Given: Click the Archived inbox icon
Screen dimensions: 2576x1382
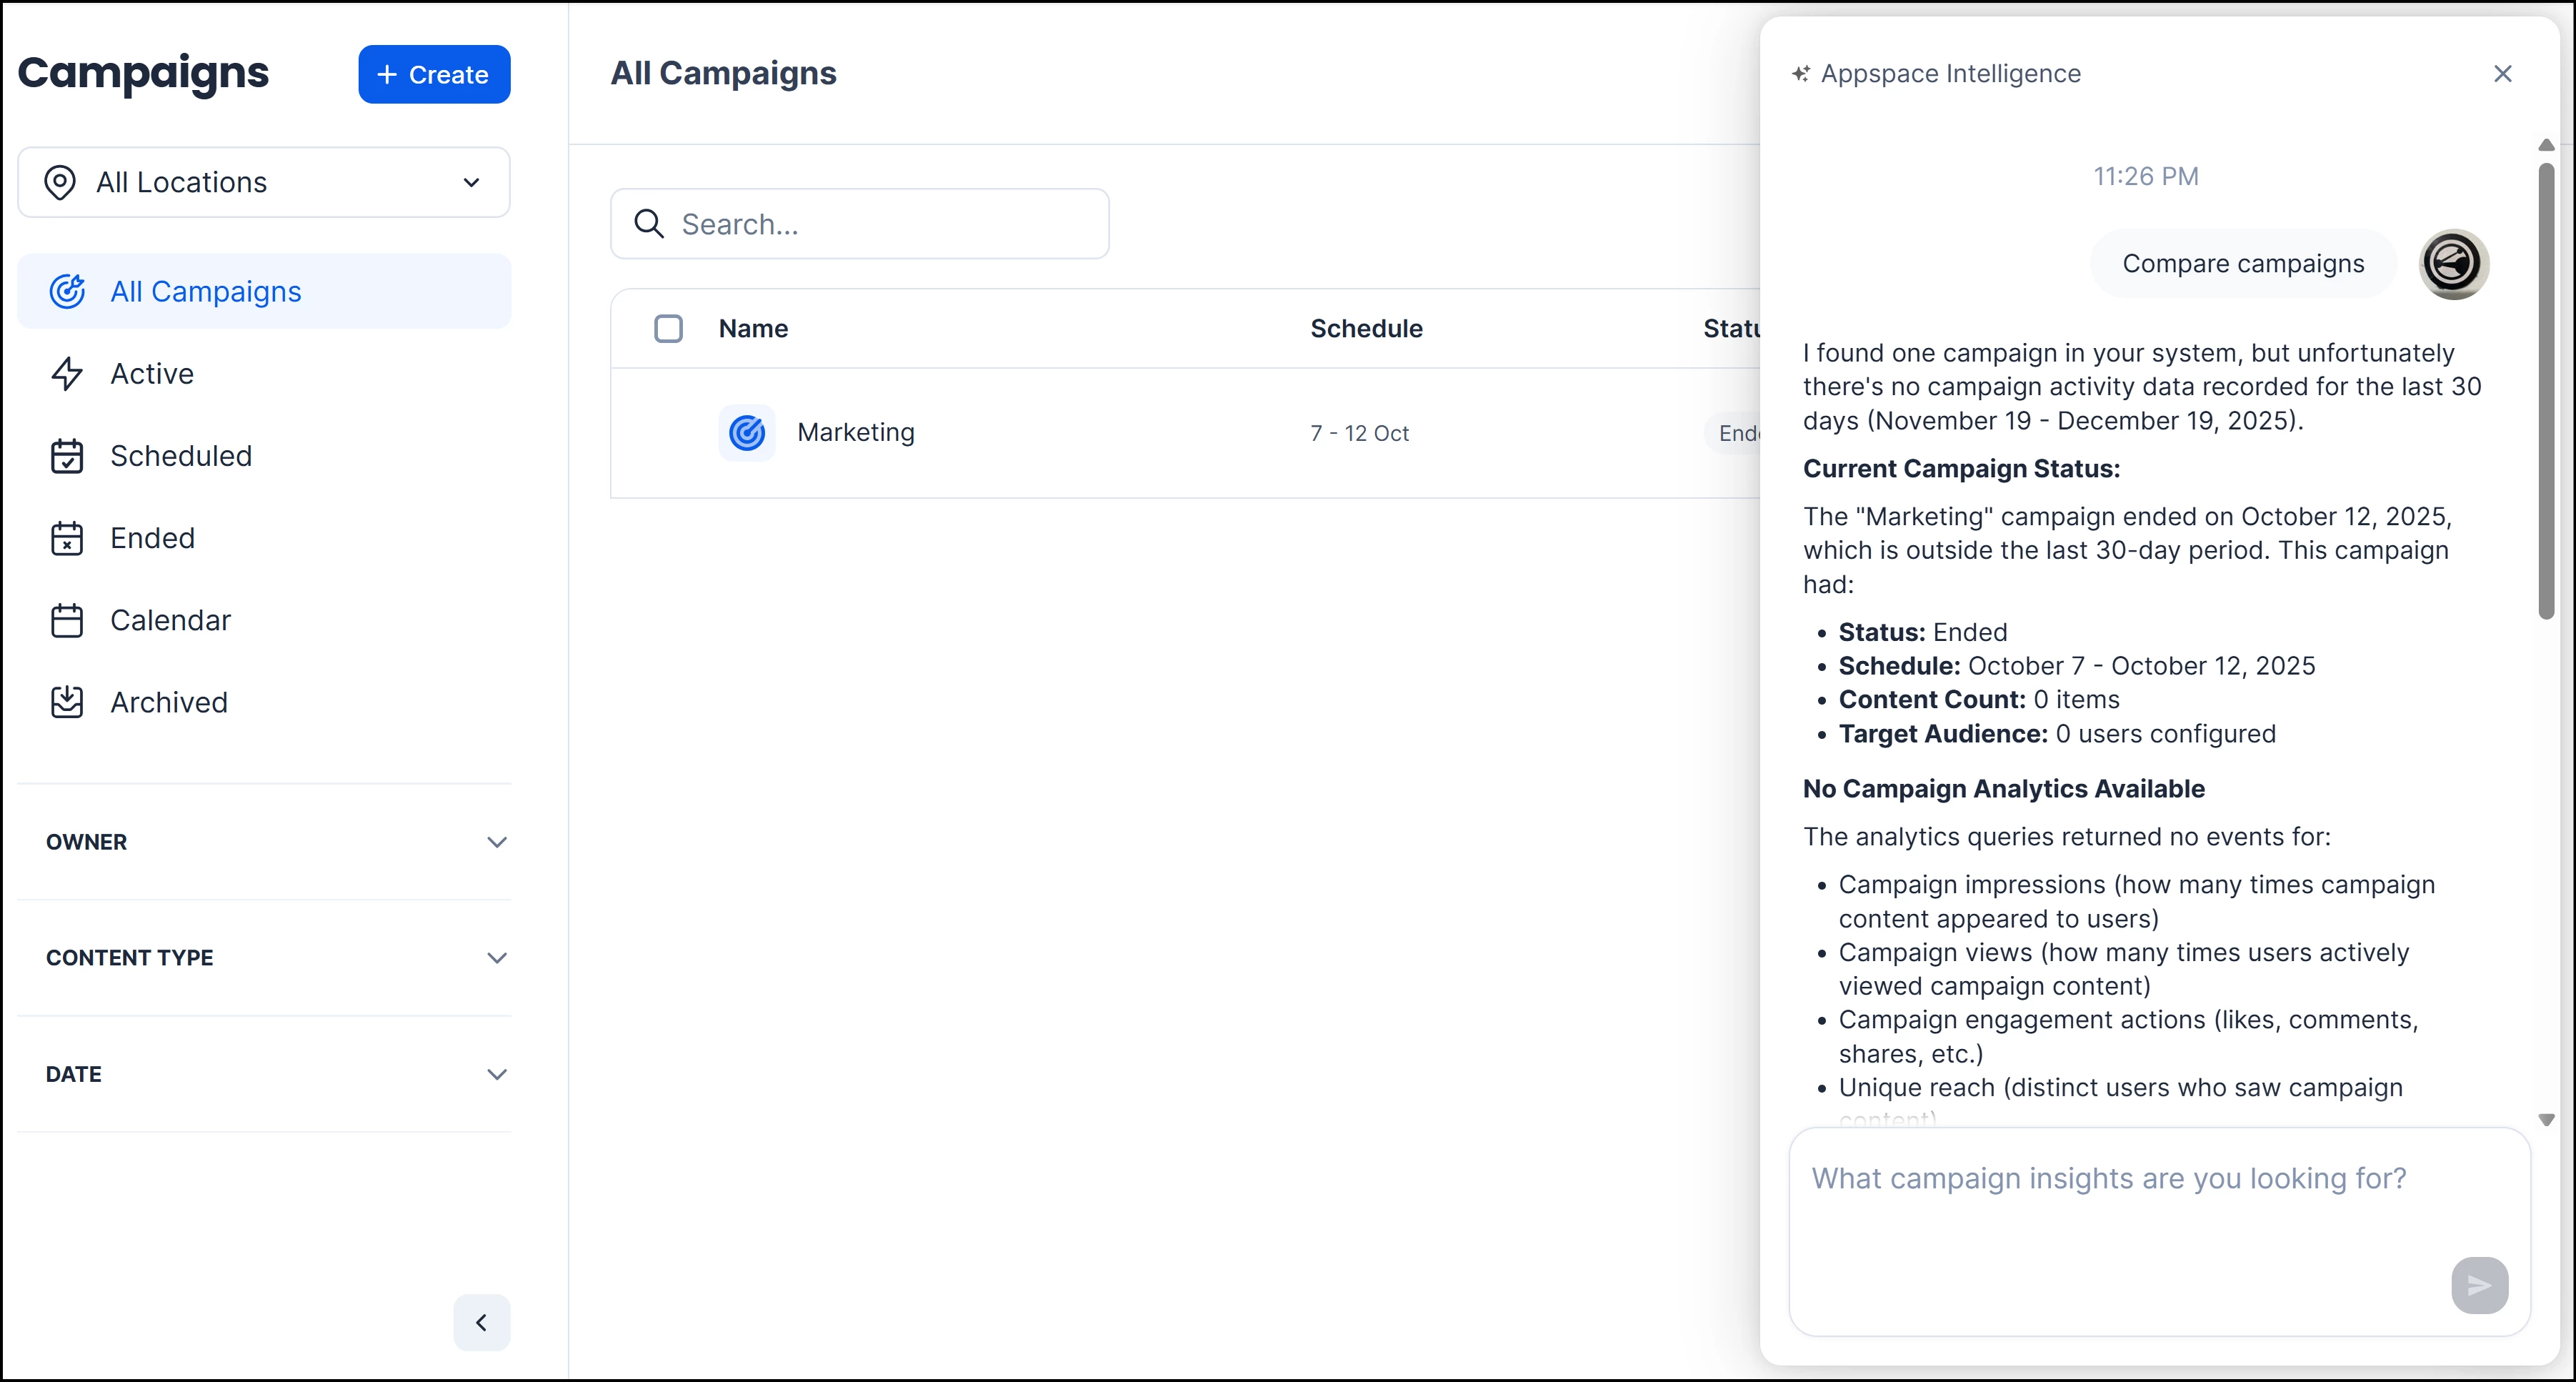Looking at the screenshot, I should pyautogui.click(x=67, y=702).
